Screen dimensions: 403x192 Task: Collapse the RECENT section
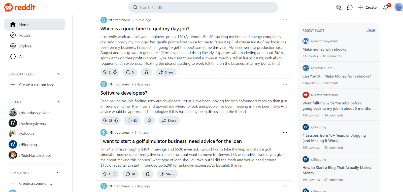pyautogui.click(x=58, y=102)
